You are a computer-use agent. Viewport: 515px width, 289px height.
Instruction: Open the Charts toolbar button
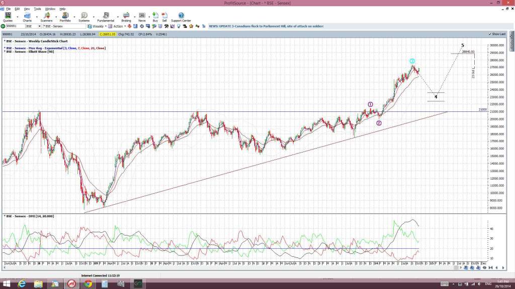pyautogui.click(x=27, y=17)
